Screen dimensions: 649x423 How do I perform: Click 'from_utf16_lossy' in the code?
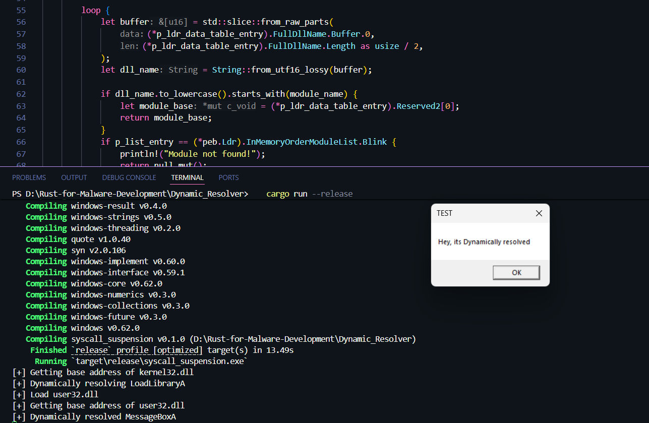[x=290, y=70]
